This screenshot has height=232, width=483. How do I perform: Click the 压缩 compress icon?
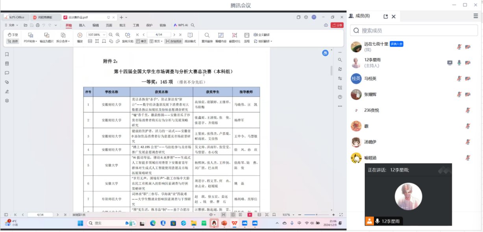247,35
